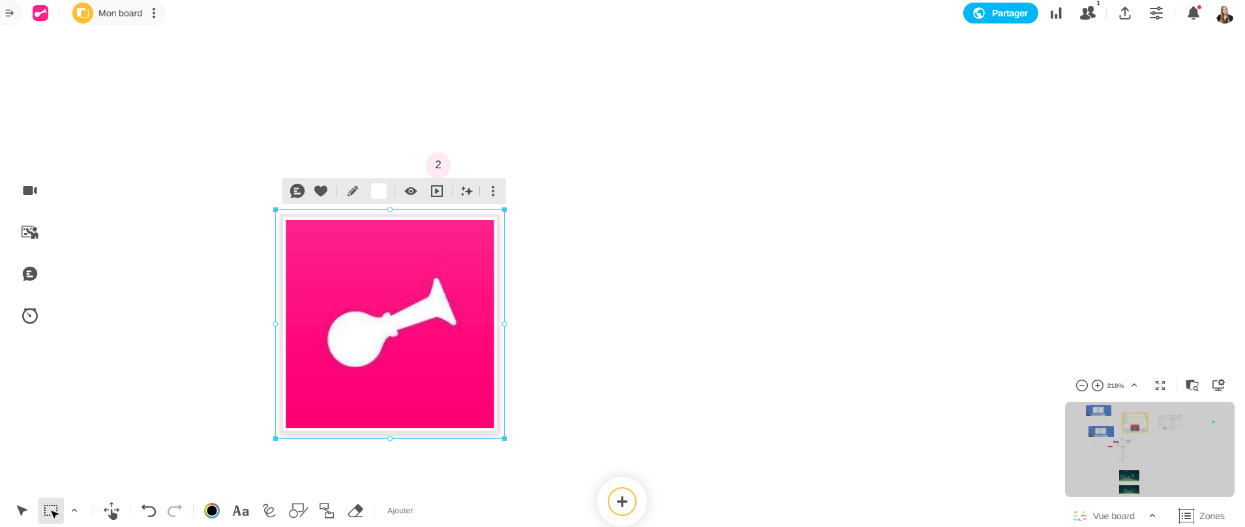Select the eraser tool
The width and height of the screenshot is (1245, 527).
click(355, 511)
